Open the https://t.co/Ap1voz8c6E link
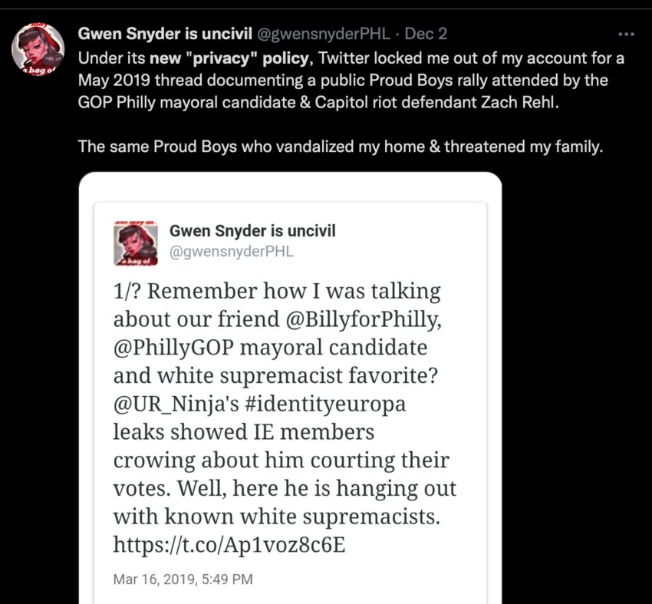This screenshot has width=652, height=604. click(229, 544)
